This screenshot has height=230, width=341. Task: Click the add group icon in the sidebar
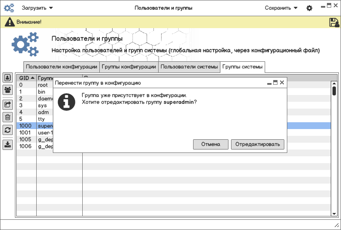point(8,90)
